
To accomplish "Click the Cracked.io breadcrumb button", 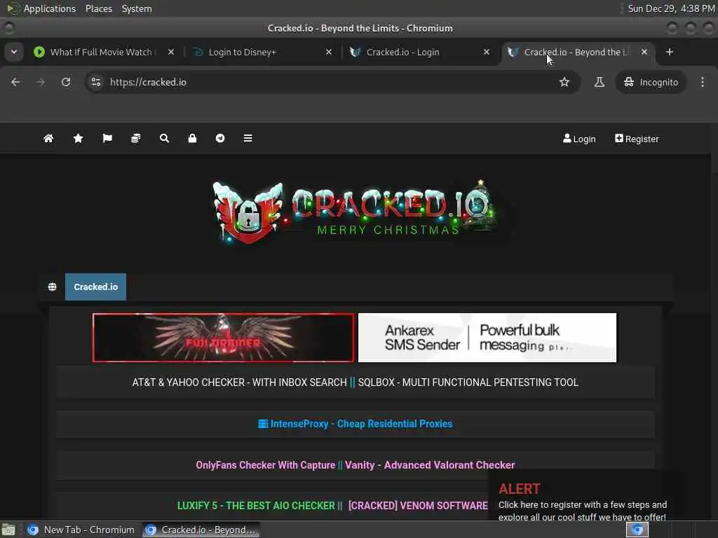I will click(x=95, y=287).
